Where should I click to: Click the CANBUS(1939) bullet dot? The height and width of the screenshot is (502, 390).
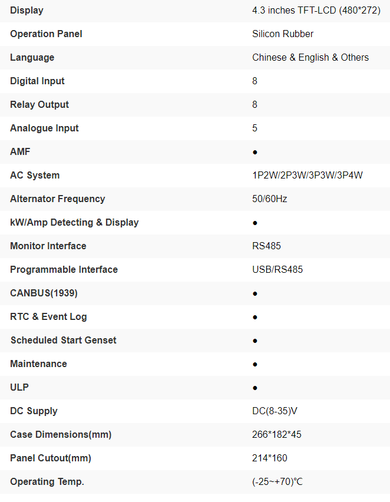click(x=255, y=293)
